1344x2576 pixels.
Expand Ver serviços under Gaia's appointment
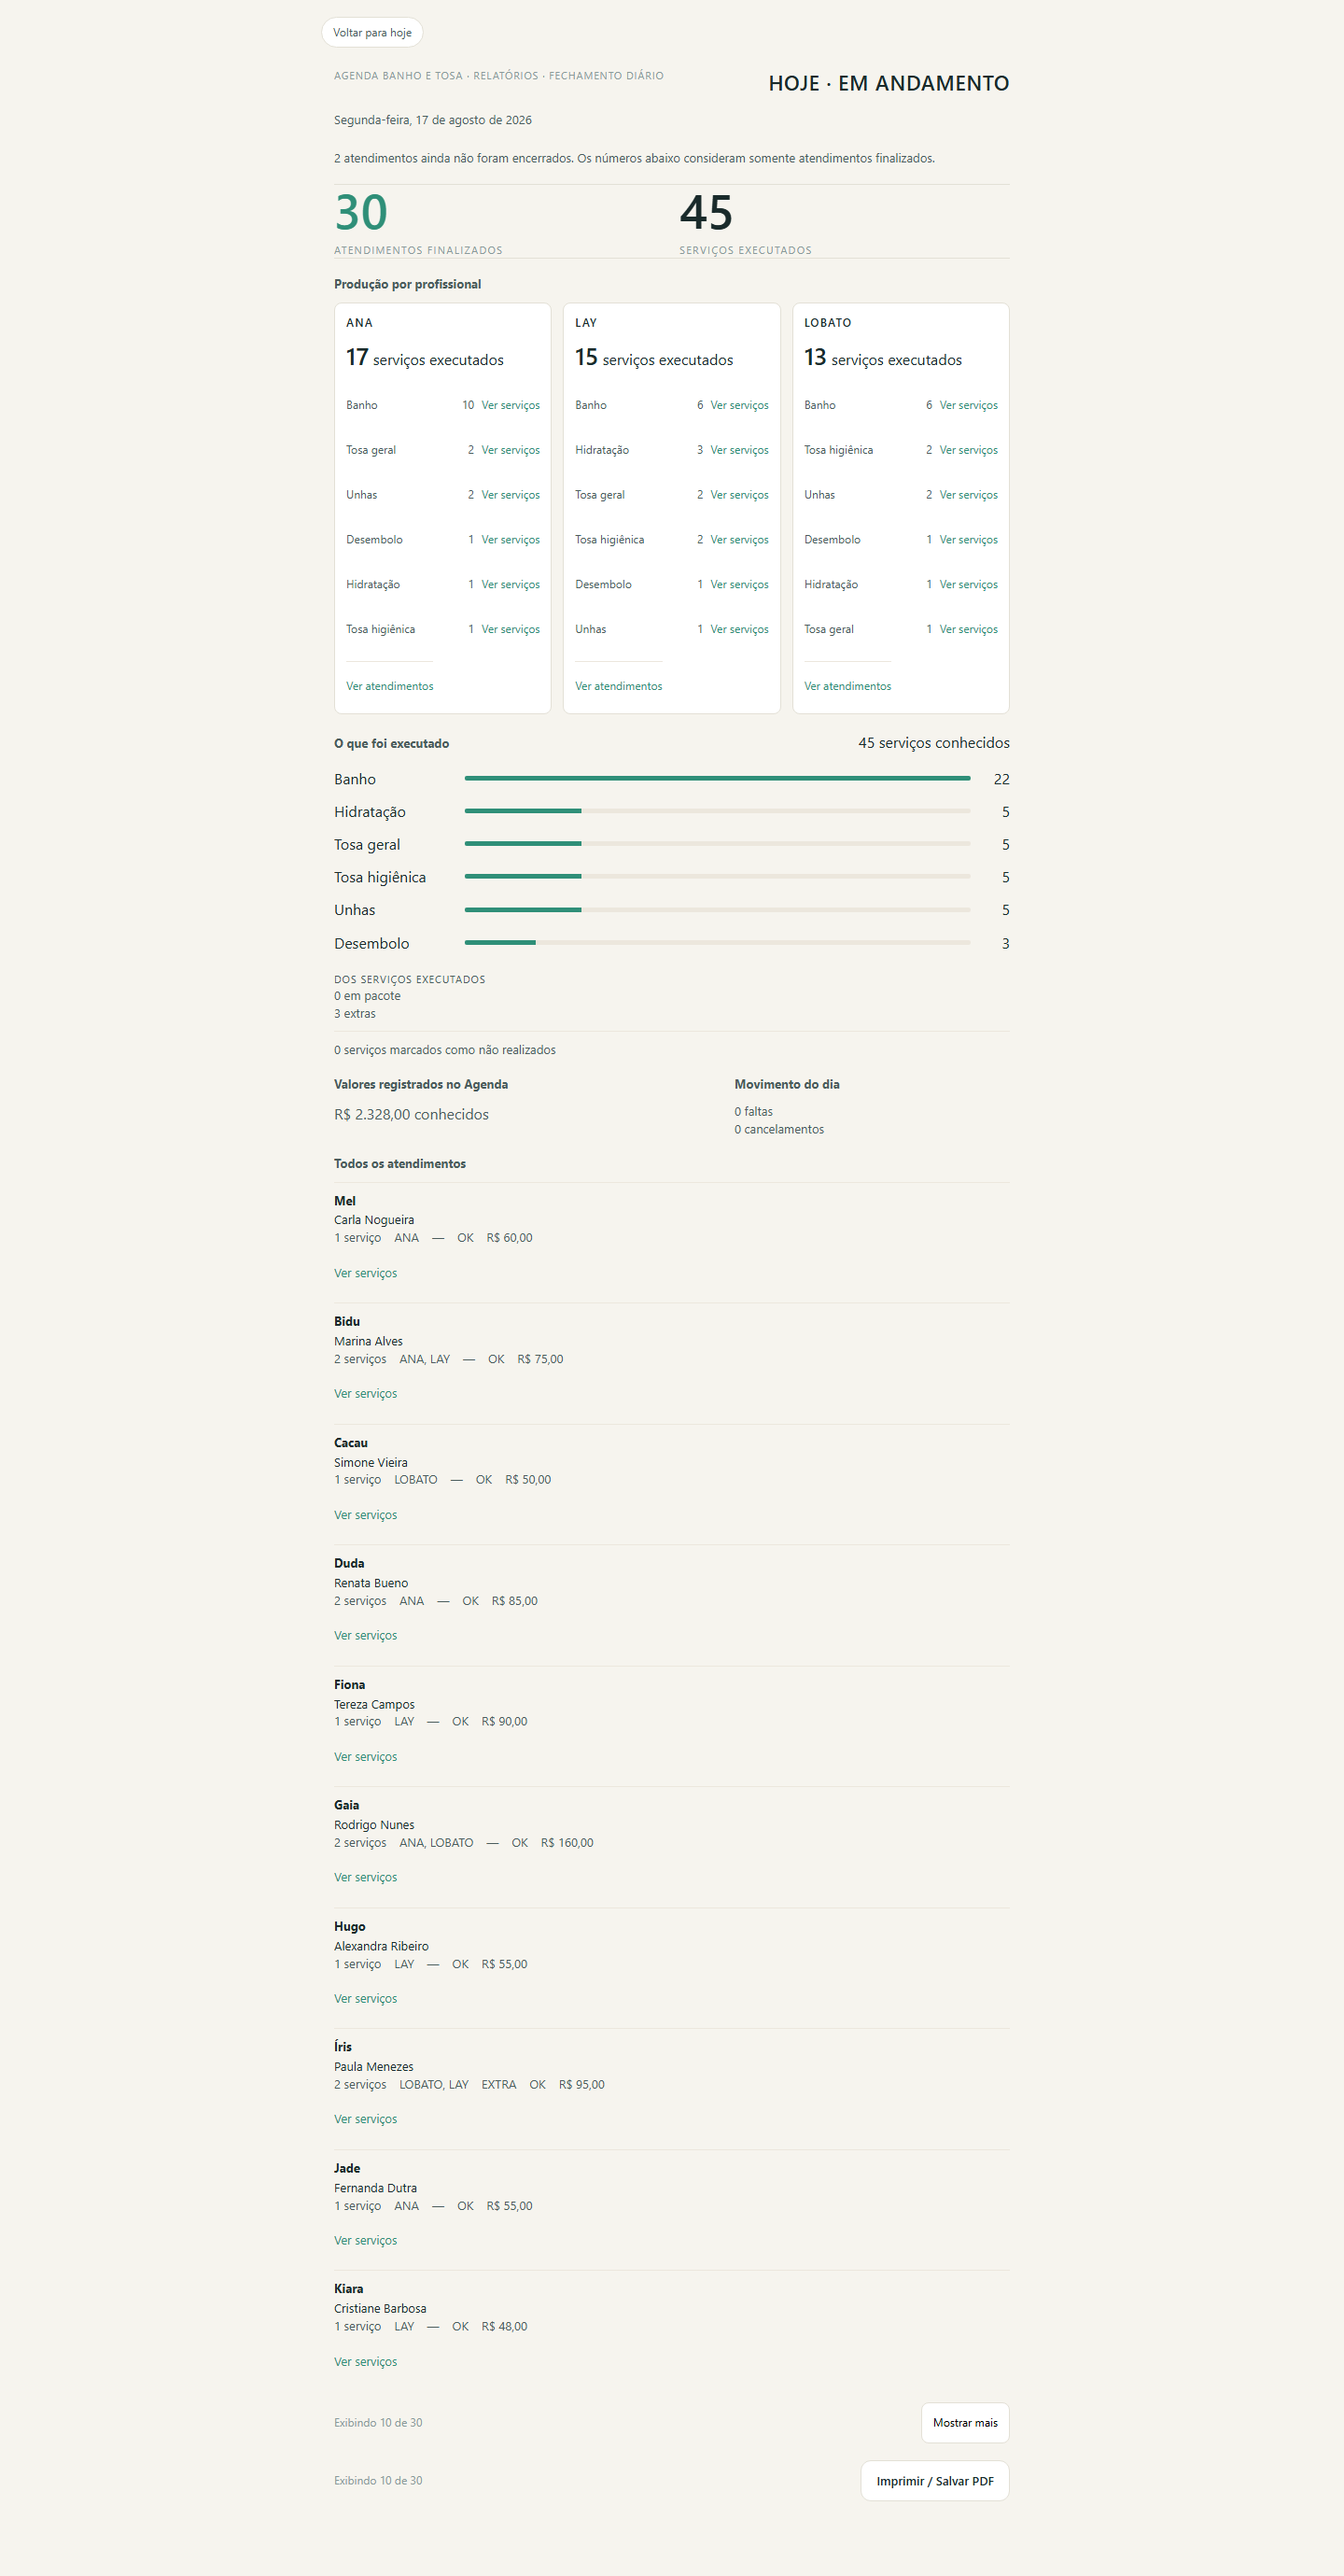point(365,1878)
